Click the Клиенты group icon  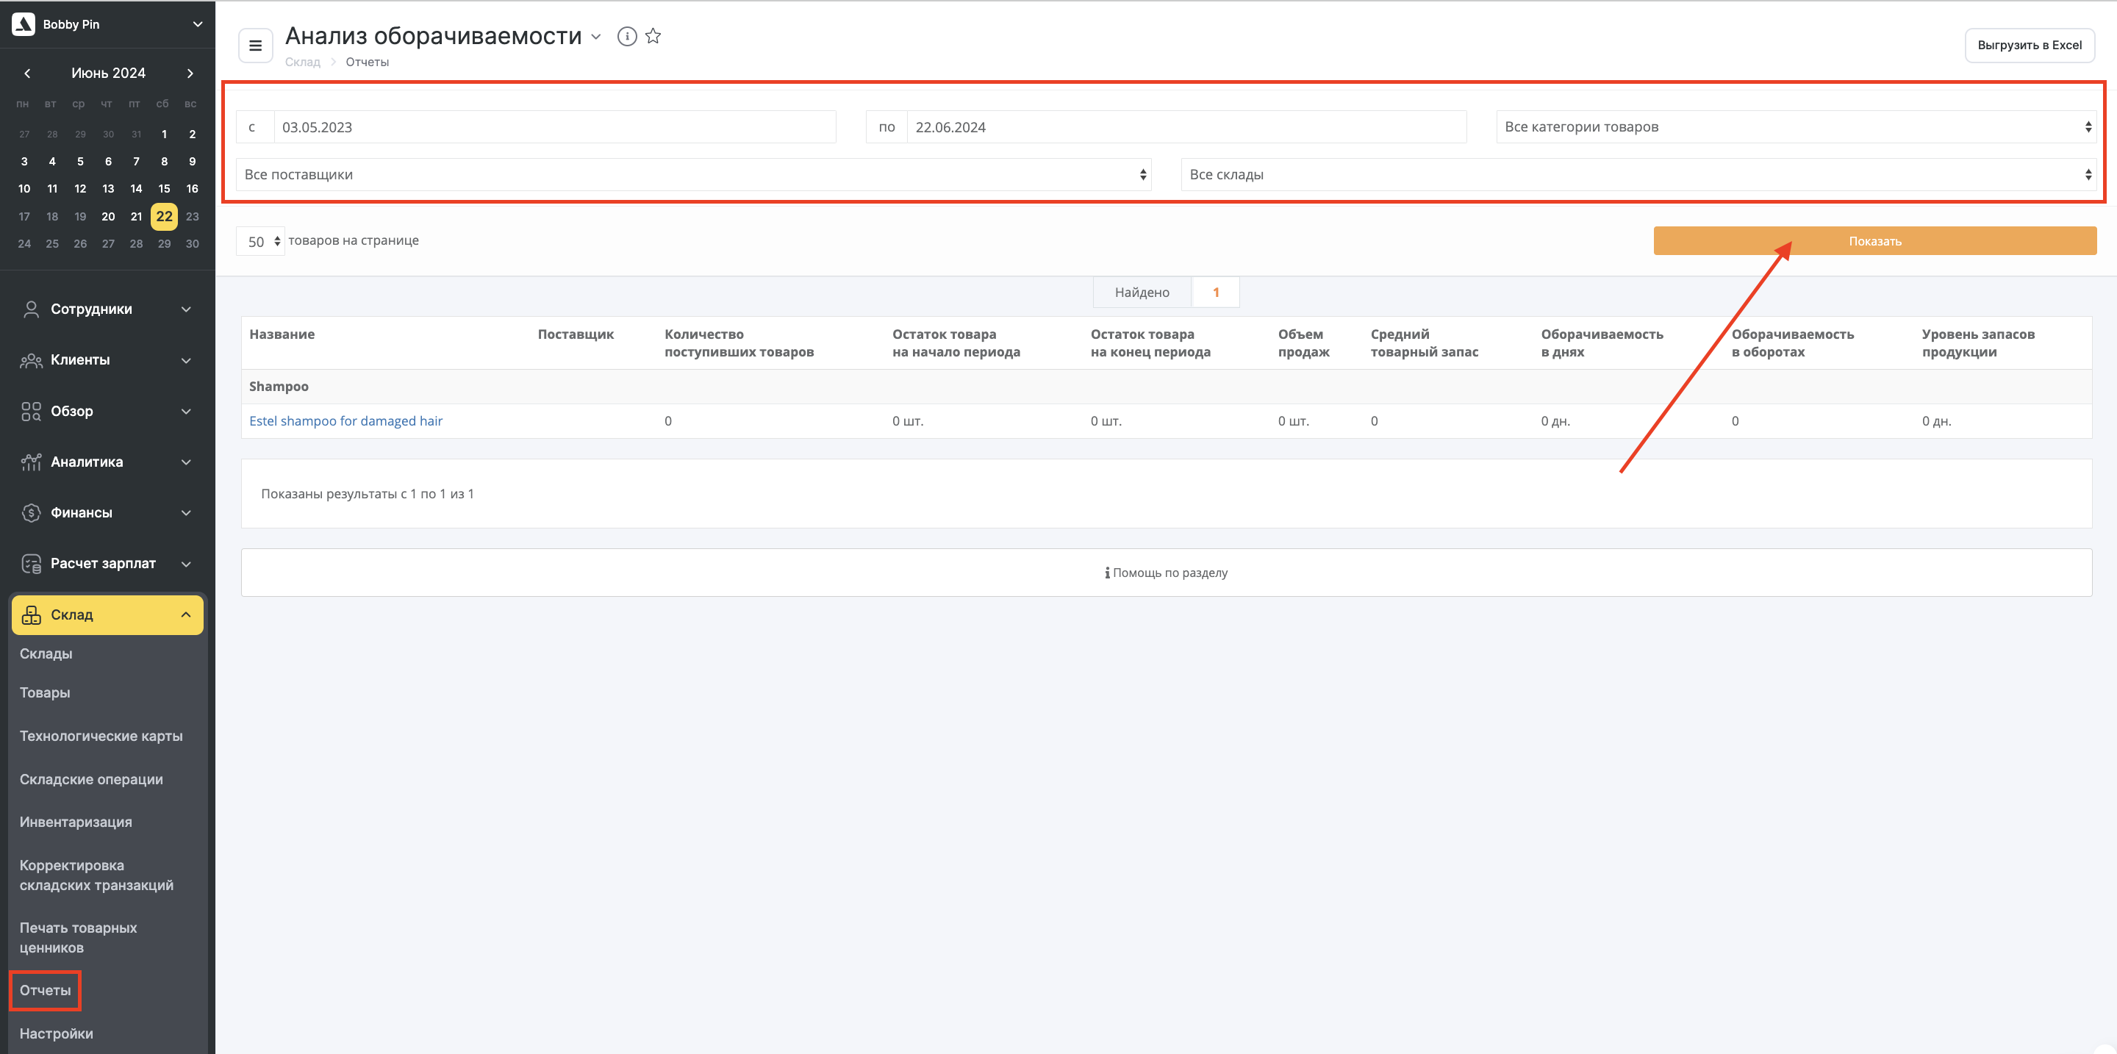31,360
